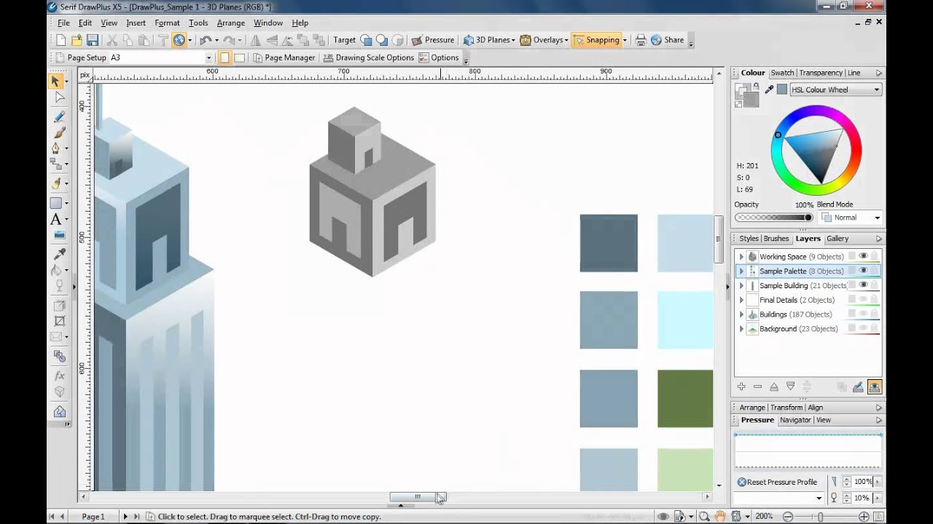Open Drawing Scale Options

[369, 57]
